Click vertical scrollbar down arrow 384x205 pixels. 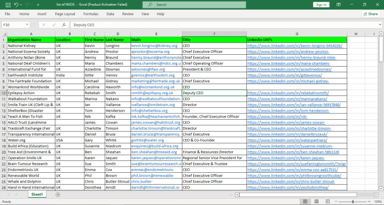click(381, 189)
